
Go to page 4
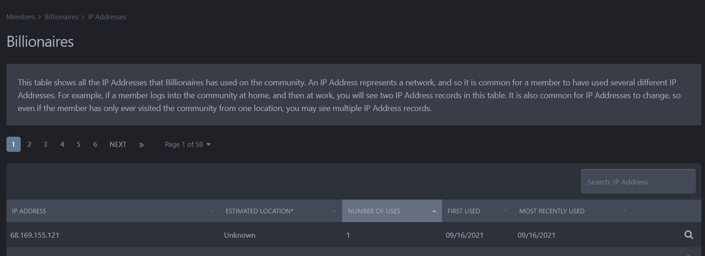(62, 145)
